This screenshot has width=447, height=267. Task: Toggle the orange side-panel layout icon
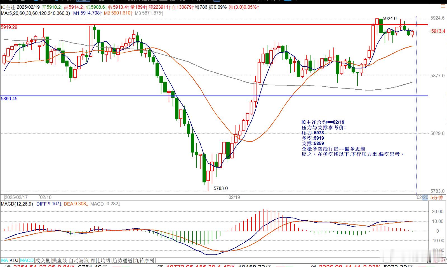click(443, 6)
